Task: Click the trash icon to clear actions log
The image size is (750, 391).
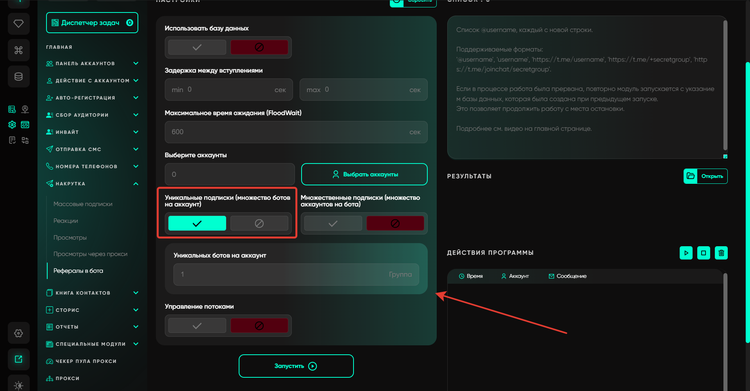Action: pos(721,253)
